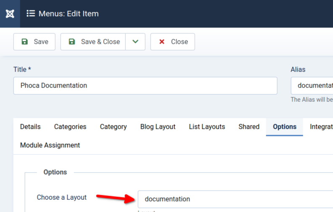333x212 pixels.
Task: Click the Menus: Edit Item page title
Action: click(x=69, y=13)
